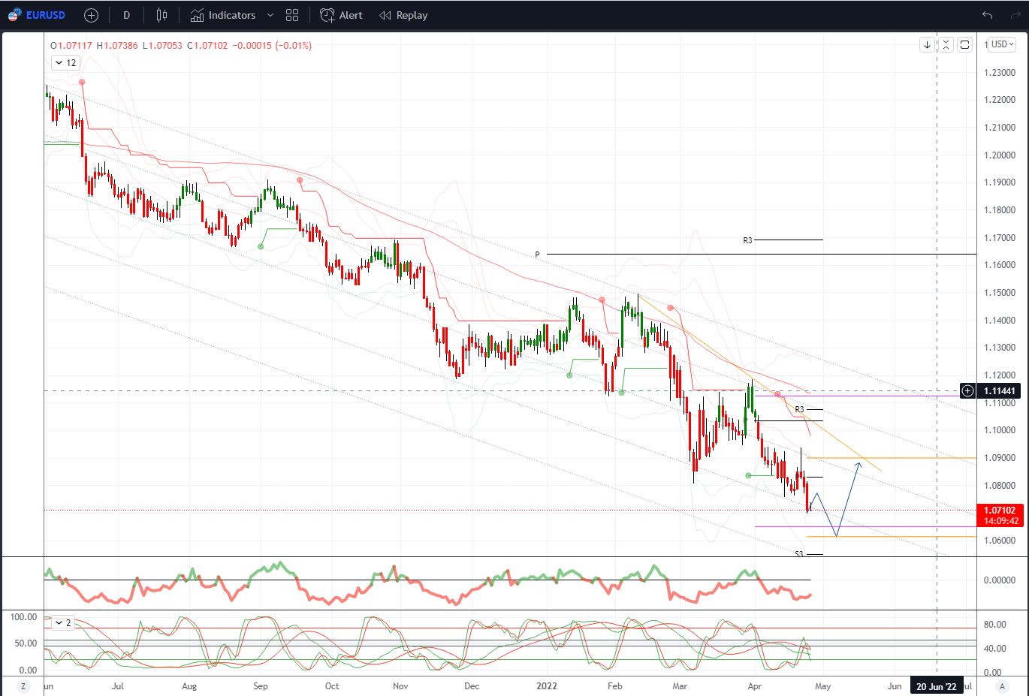This screenshot has width=1029, height=696.
Task: Click the open value O1.07117
Action: tap(71, 46)
